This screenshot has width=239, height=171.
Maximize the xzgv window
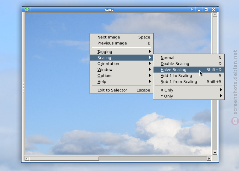pyautogui.click(x=206, y=9)
